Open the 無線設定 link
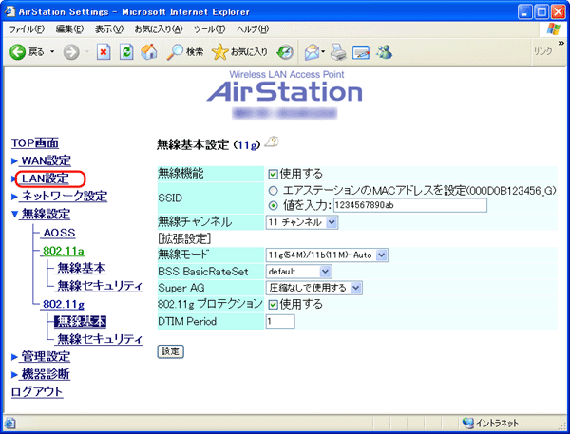Image resolution: width=570 pixels, height=434 pixels. click(x=46, y=214)
